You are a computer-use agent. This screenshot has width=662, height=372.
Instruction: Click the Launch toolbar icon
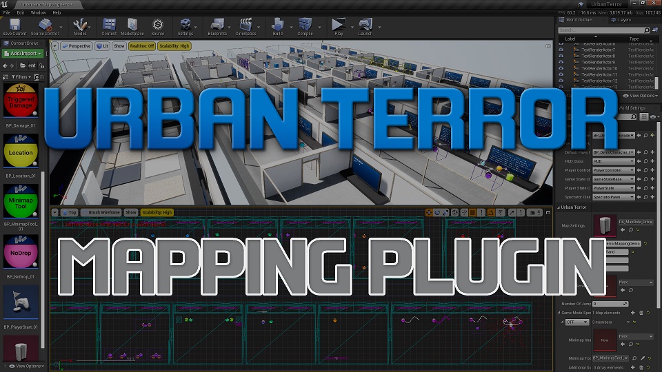(x=365, y=27)
